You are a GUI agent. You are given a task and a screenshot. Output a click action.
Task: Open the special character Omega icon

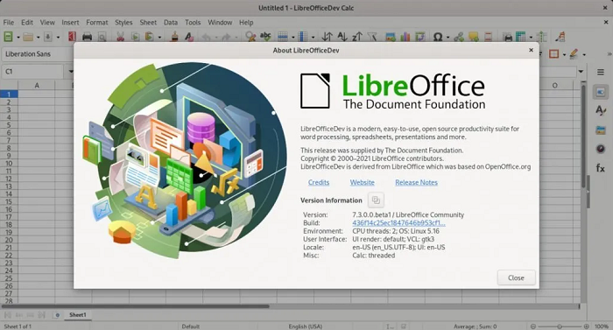(x=438, y=37)
